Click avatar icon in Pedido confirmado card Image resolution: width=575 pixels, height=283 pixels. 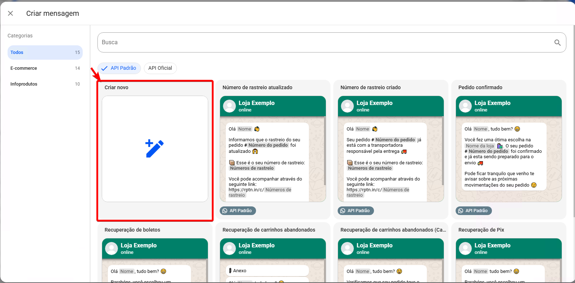pyautogui.click(x=465, y=106)
